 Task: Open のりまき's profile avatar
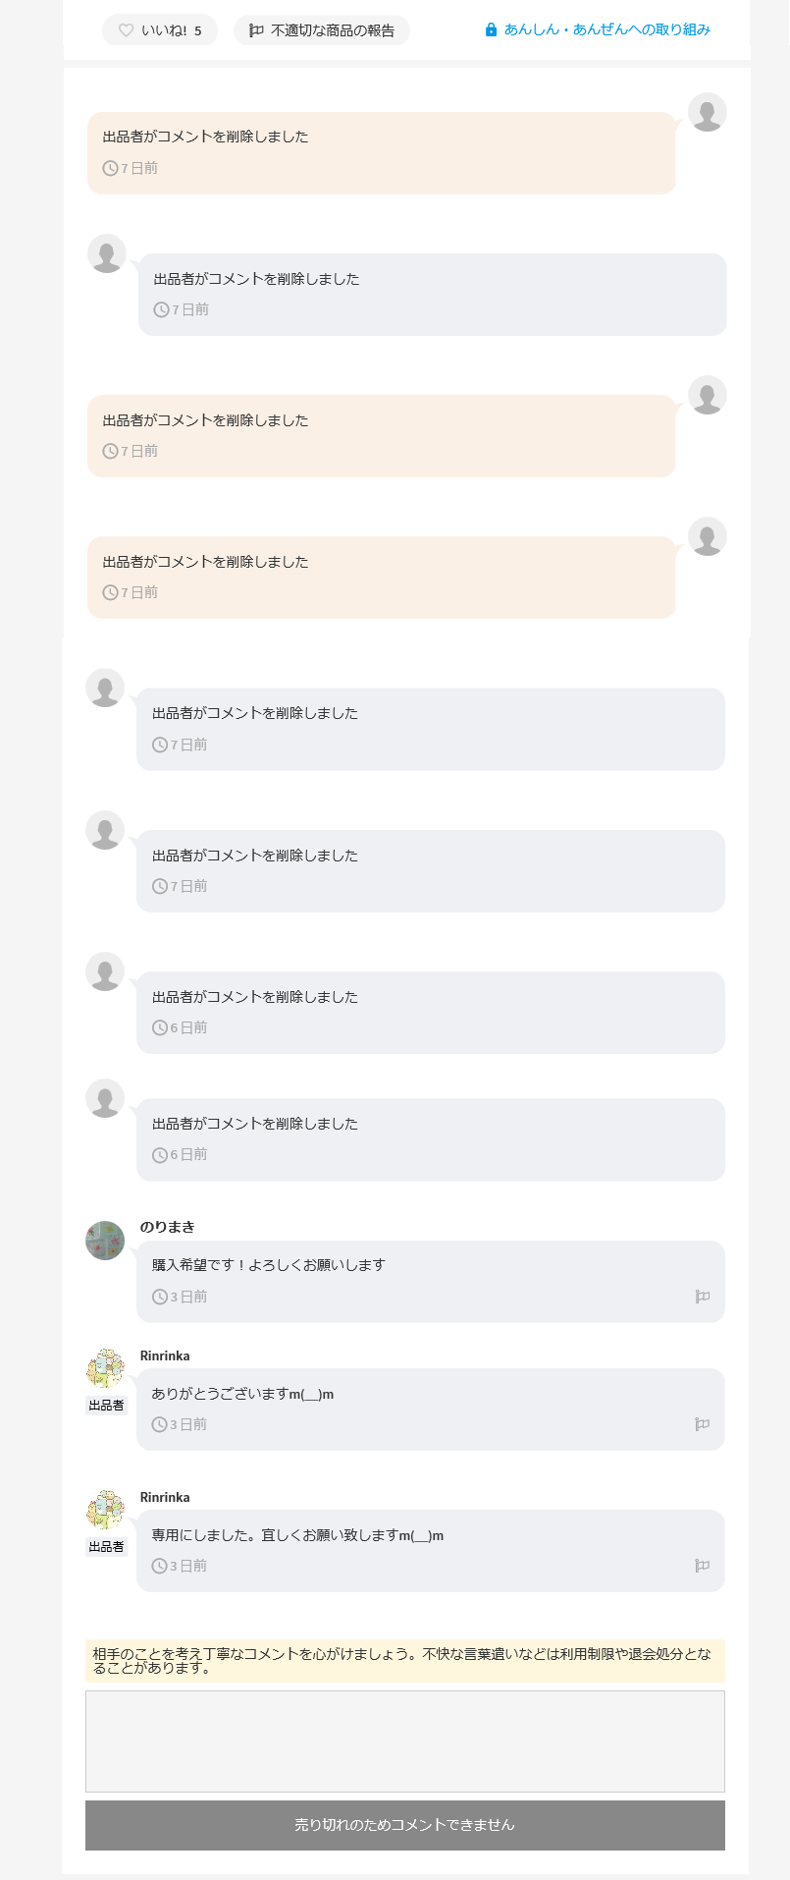coord(105,1241)
